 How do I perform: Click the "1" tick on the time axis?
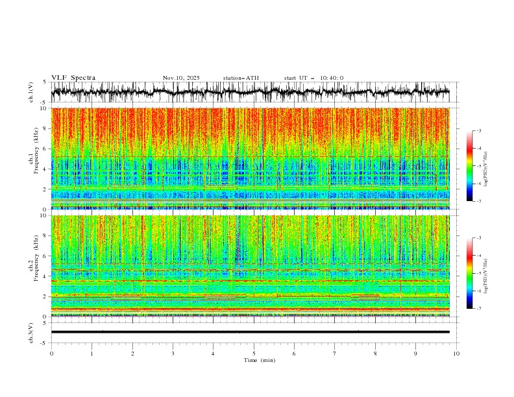tap(92, 354)
